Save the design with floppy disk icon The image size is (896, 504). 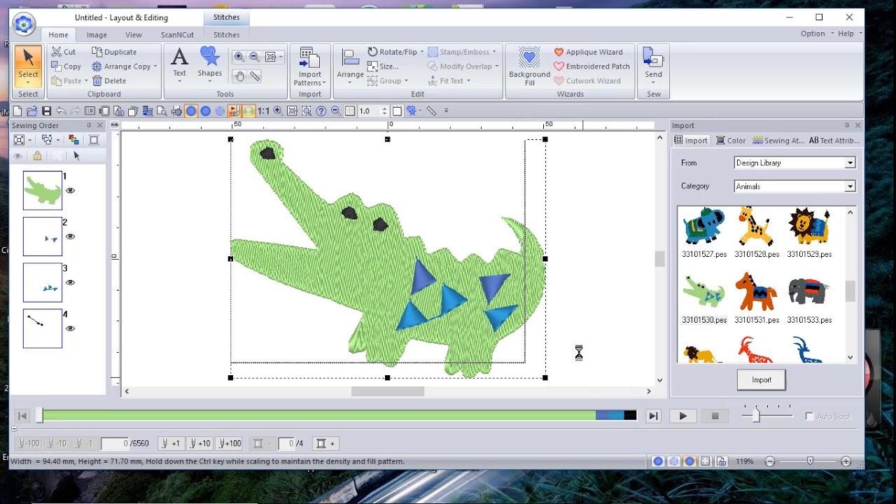(x=46, y=111)
